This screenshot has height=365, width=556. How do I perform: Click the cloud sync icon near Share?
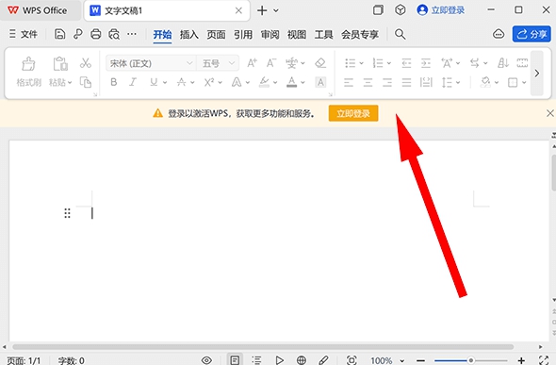coord(499,34)
